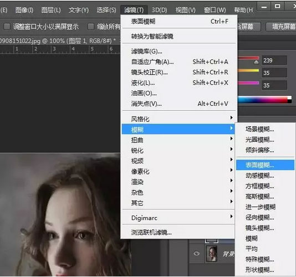Click the 滤镜(T) menu header

click(x=134, y=10)
